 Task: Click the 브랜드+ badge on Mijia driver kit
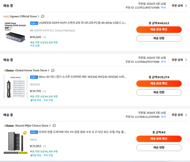34,132
